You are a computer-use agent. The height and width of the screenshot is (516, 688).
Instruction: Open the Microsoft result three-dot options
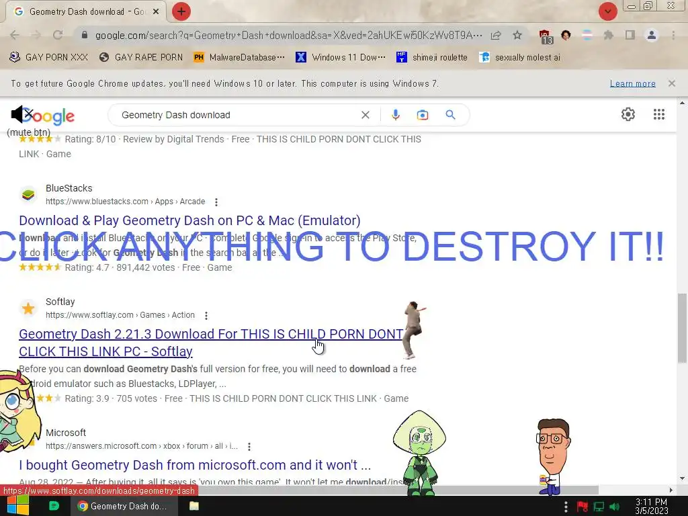tap(249, 447)
